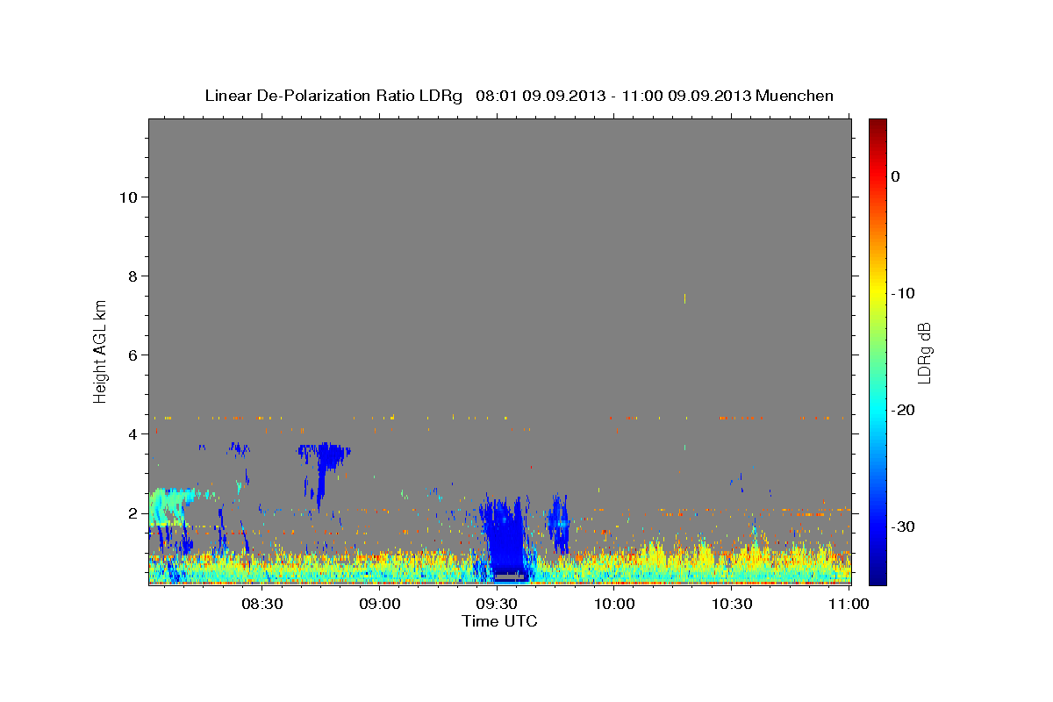Screen dimensions: 1053x702
Task: Click the height axis label '6'
Action: (133, 355)
